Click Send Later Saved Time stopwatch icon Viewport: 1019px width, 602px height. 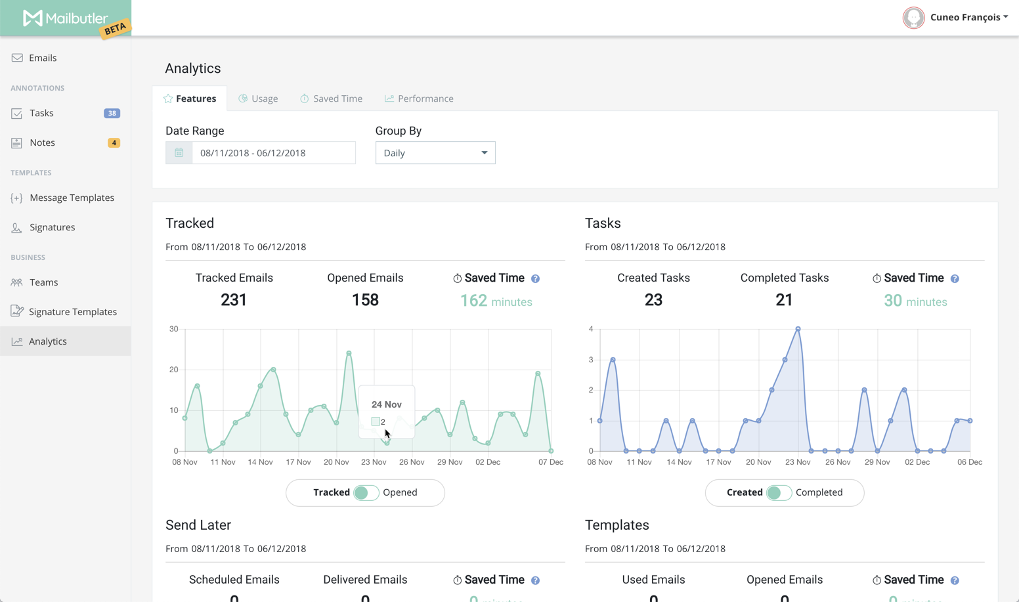[458, 580]
